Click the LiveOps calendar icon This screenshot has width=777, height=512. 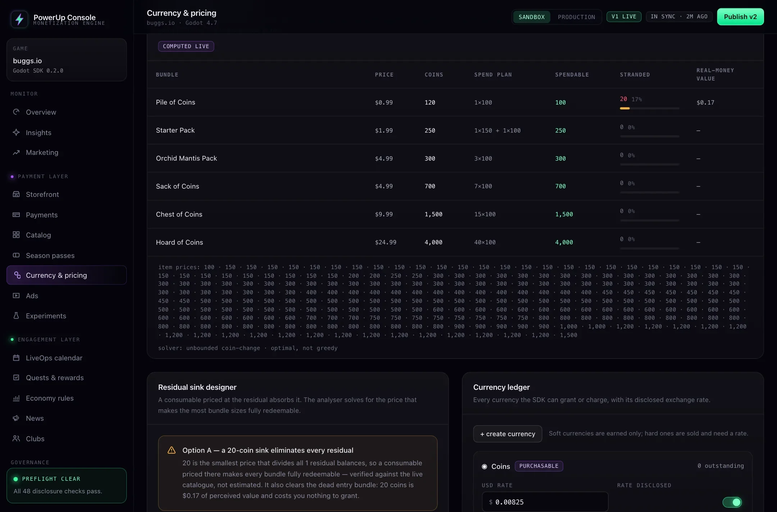(16, 358)
